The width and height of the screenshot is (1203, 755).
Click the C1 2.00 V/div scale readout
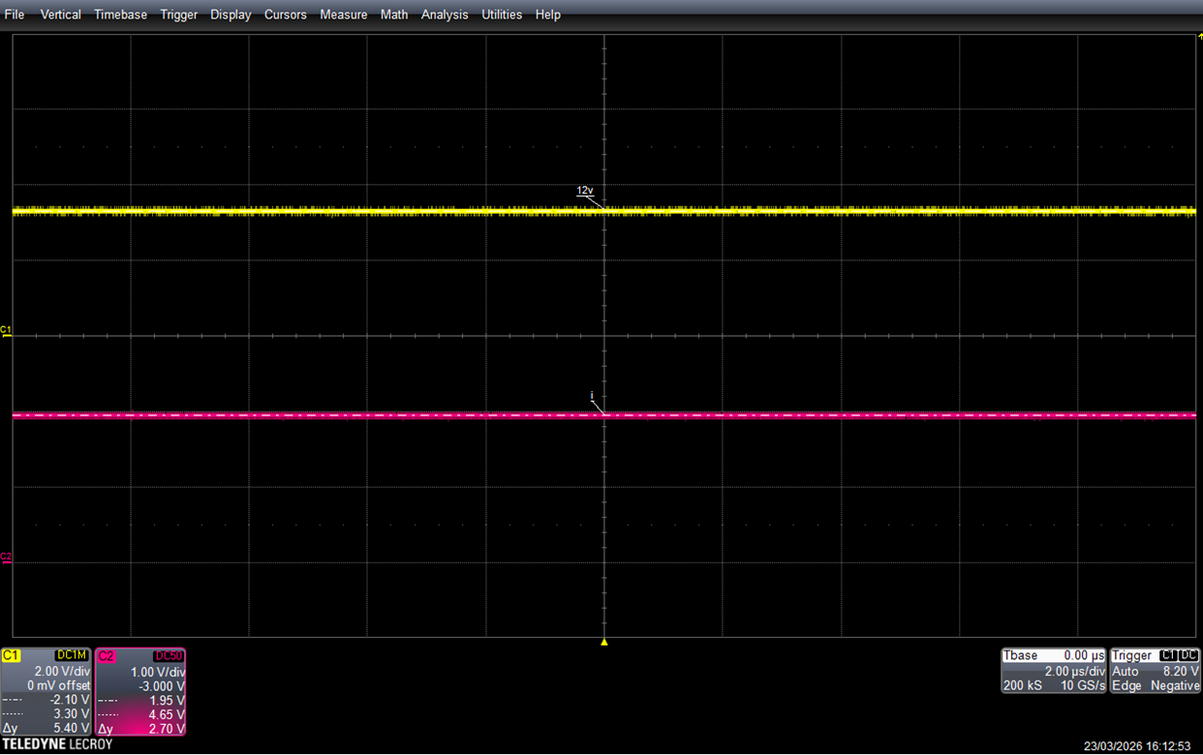pyautogui.click(x=62, y=671)
